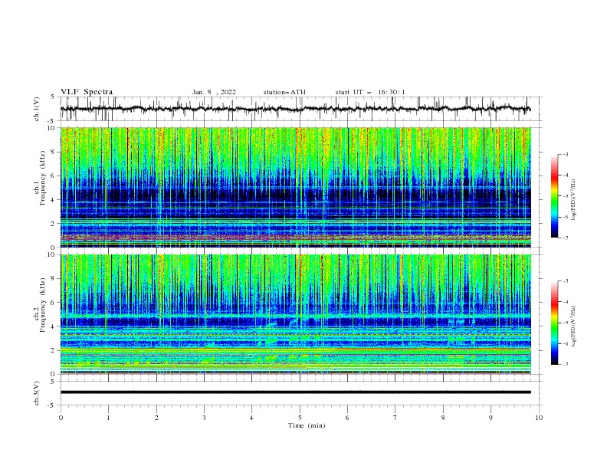
Task: Select the "start UT = 16:30:1" text
Action: point(369,92)
